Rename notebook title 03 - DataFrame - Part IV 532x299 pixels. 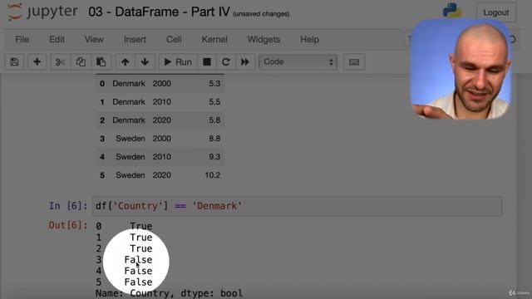159,12
